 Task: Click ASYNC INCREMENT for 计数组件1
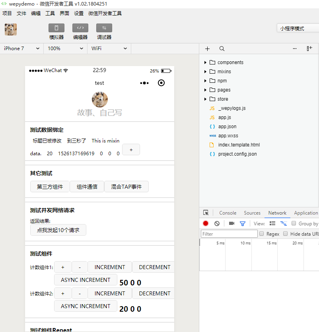[x=86, y=280]
